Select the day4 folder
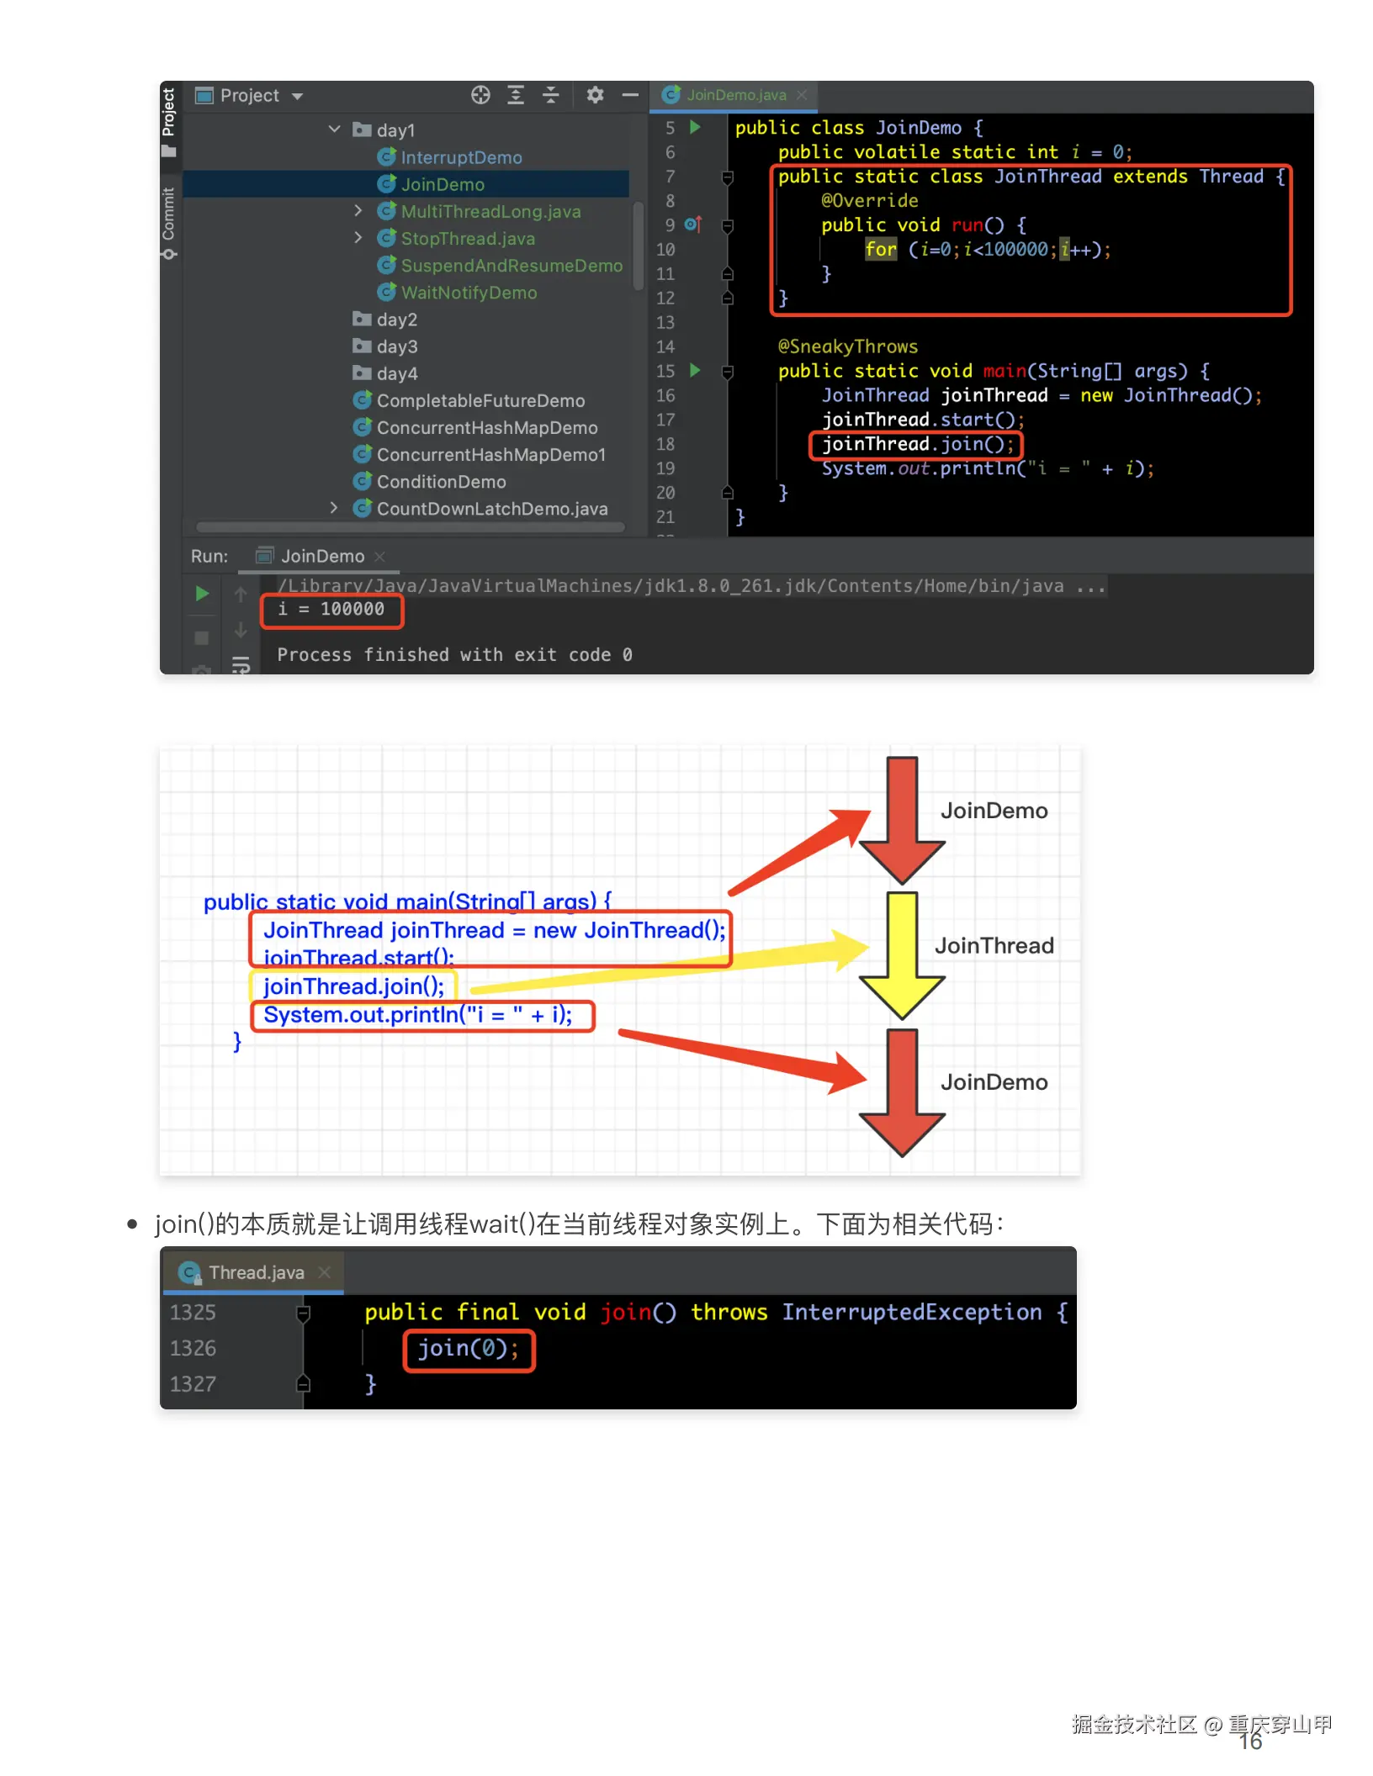This screenshot has height=1776, width=1373. click(385, 373)
